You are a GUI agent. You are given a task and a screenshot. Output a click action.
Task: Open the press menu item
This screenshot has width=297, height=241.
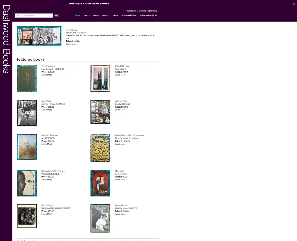(105, 15)
